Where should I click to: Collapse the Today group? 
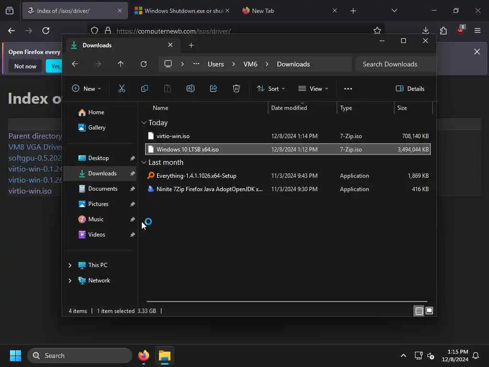(x=144, y=123)
